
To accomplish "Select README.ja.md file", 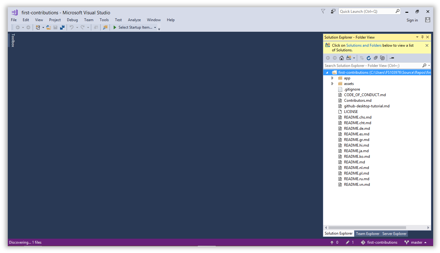I will point(356,151).
